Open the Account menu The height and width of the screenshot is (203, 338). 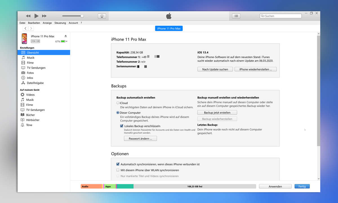pyautogui.click(x=73, y=23)
